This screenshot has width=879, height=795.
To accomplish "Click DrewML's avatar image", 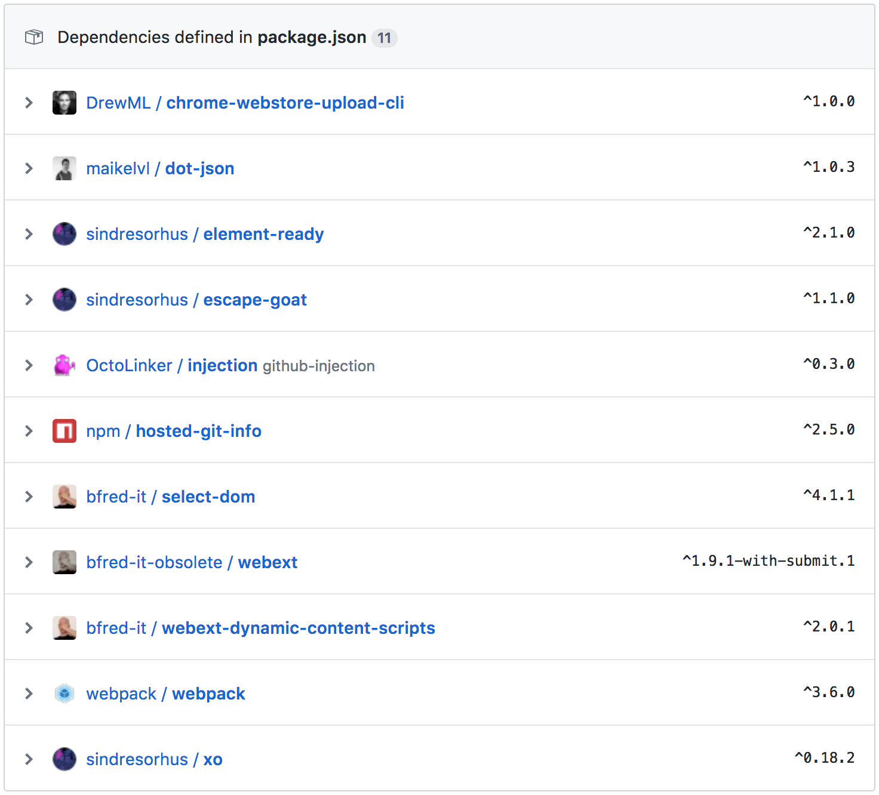I will coord(64,102).
